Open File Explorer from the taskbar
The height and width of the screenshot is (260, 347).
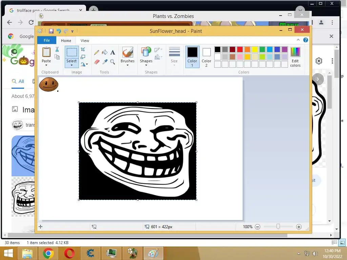pos(27,253)
